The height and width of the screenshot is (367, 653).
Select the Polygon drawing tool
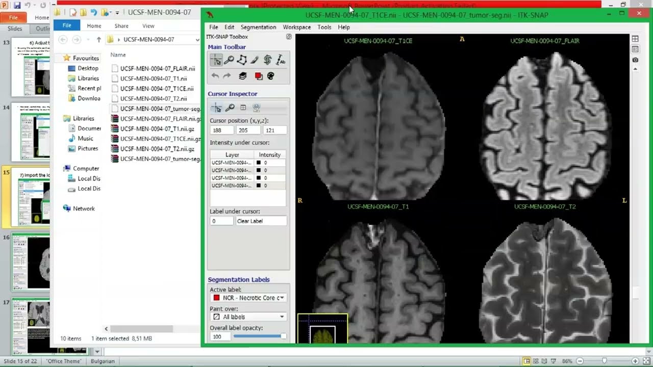(242, 60)
